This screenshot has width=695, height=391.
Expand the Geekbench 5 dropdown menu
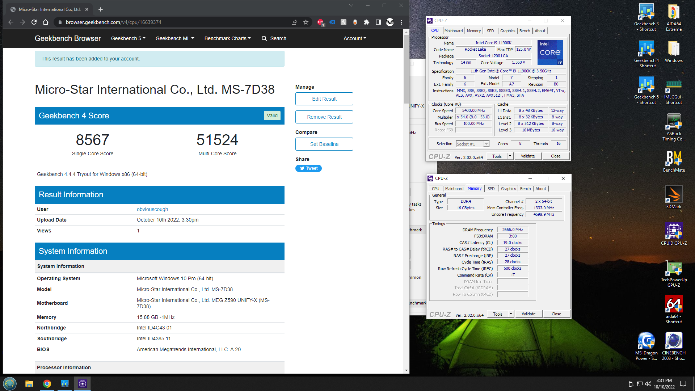pyautogui.click(x=128, y=38)
